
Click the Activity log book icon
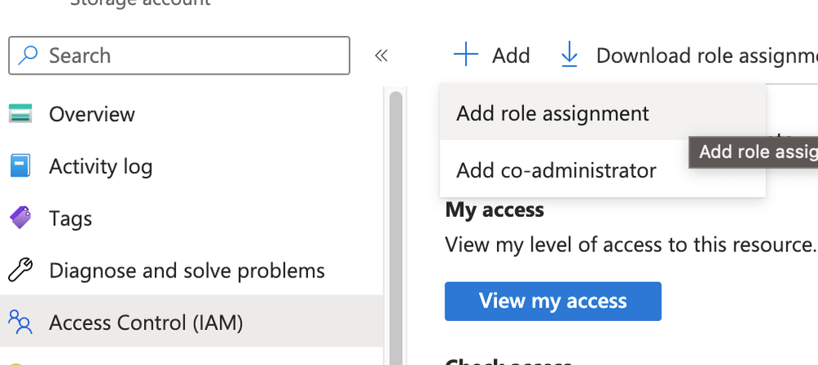coord(20,166)
